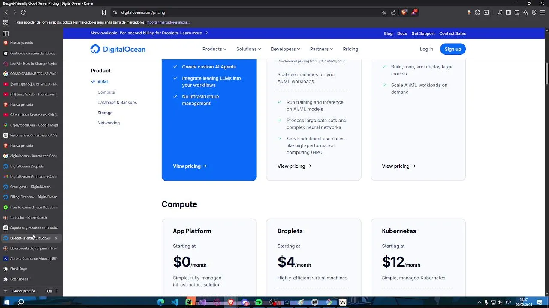Click the DigitalOcean logo
The height and width of the screenshot is (308, 549).
pos(118,49)
